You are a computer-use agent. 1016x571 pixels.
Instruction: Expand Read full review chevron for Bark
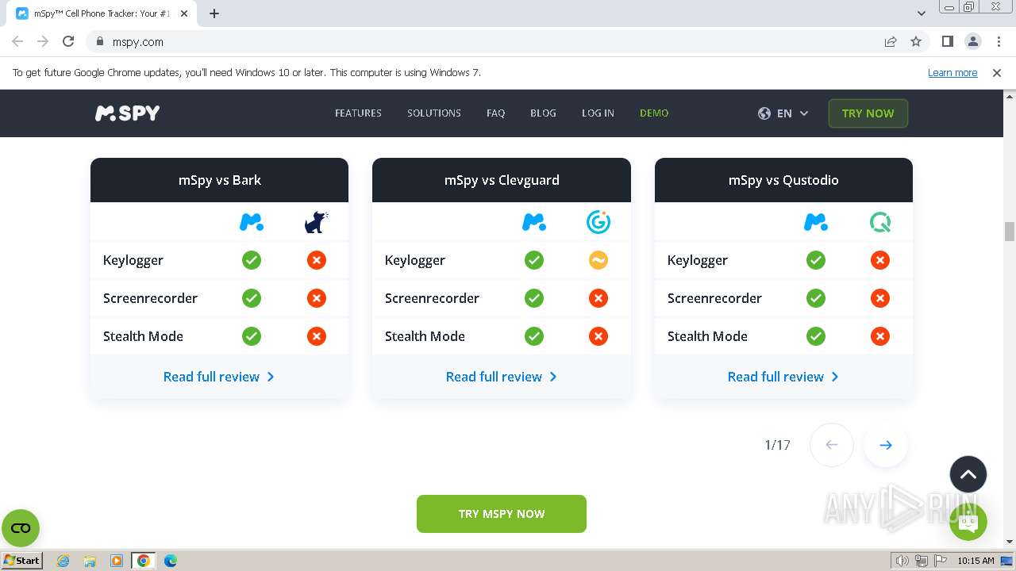271,377
